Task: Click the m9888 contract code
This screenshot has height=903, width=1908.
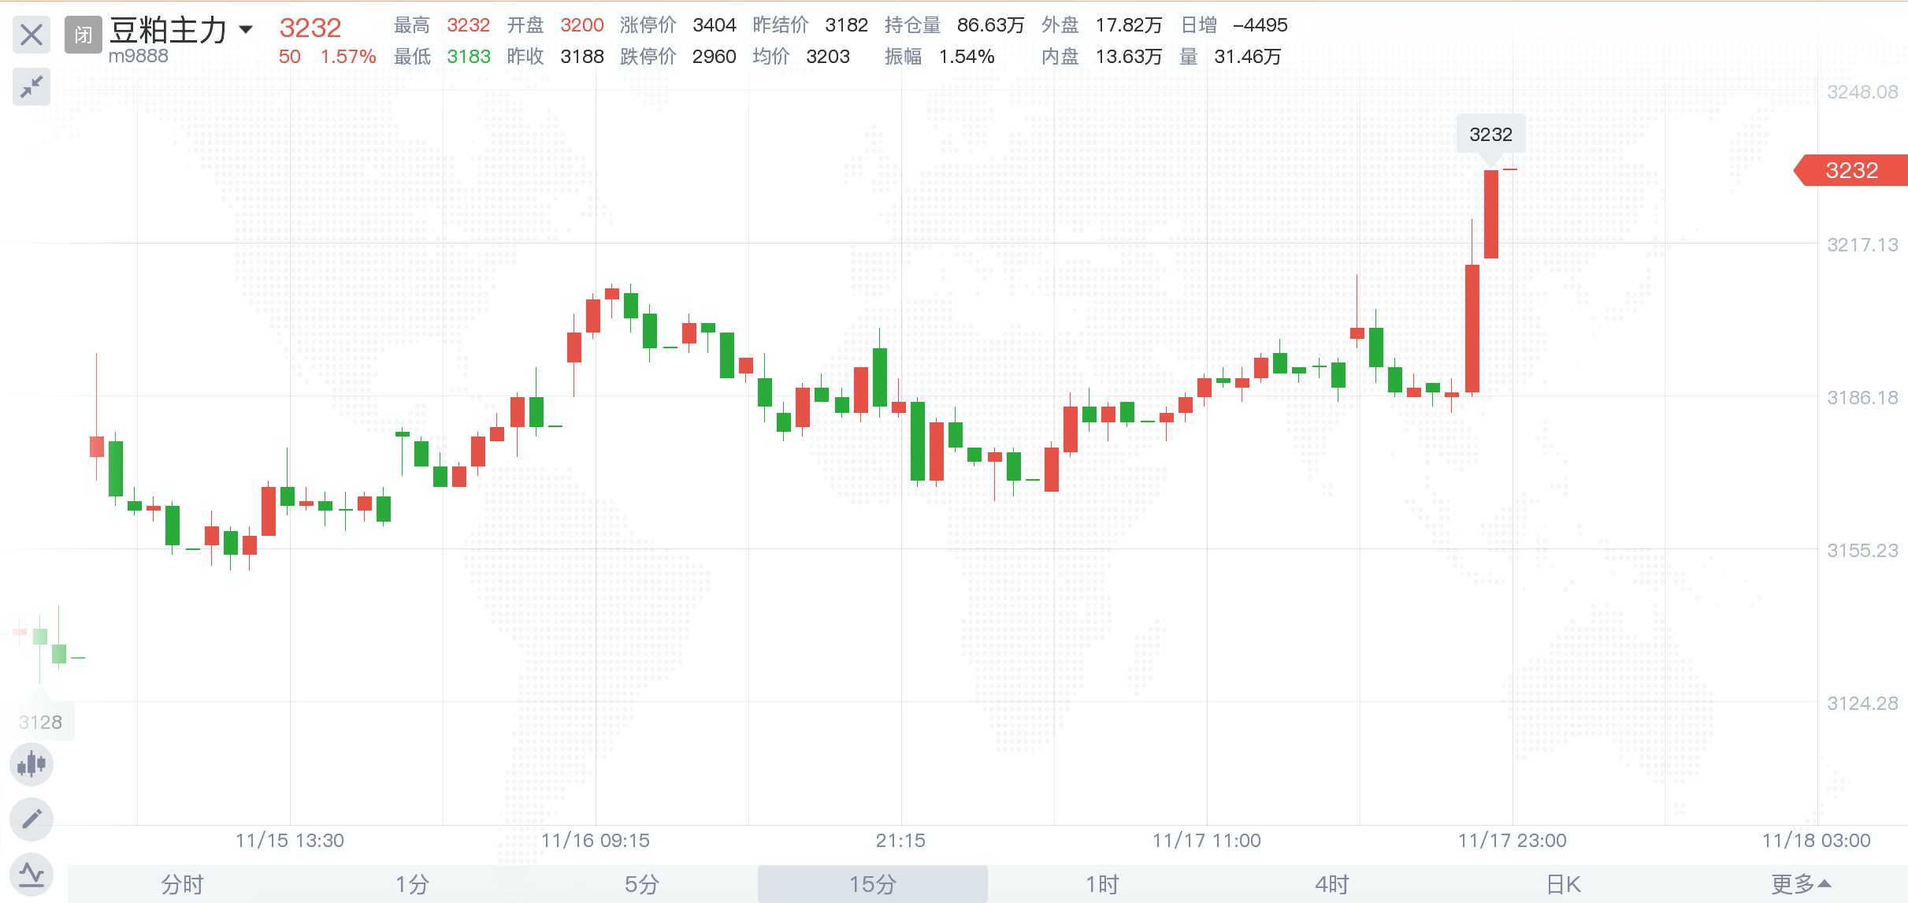Action: 139,56
